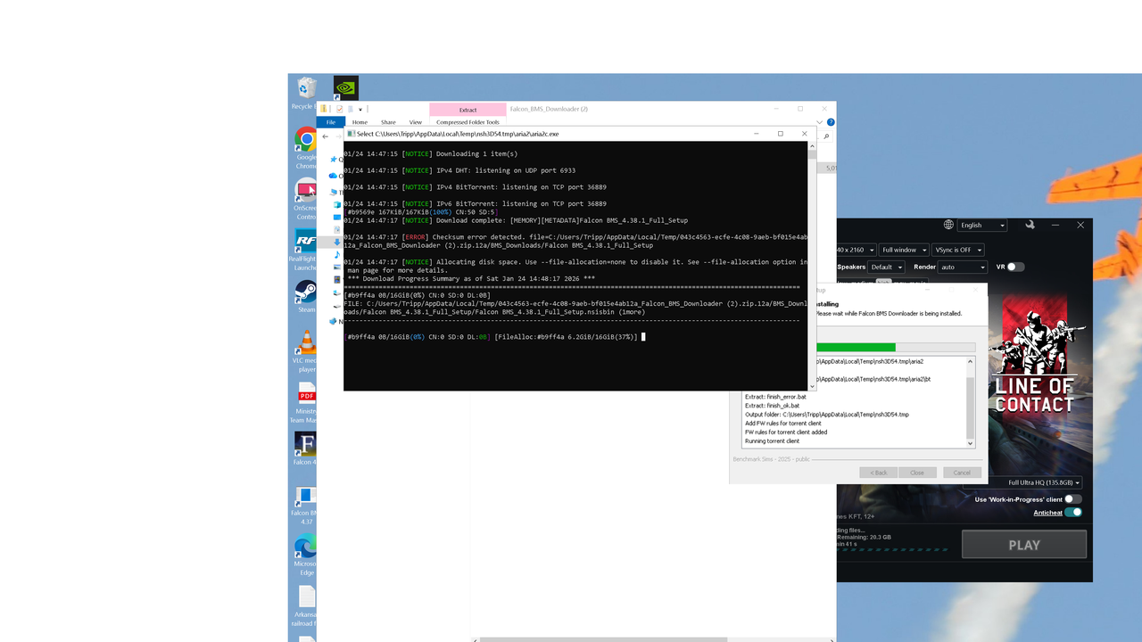Open the Steam desktop shortcut

306,297
